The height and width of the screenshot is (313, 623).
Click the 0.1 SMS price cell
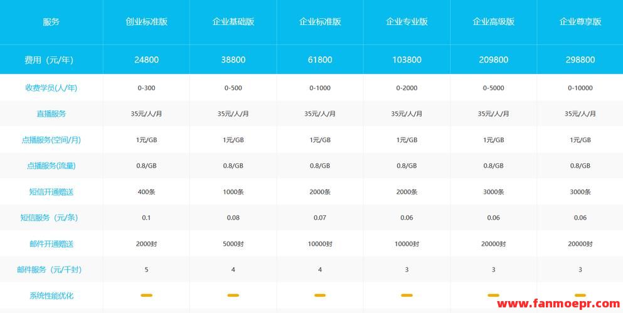pyautogui.click(x=146, y=217)
